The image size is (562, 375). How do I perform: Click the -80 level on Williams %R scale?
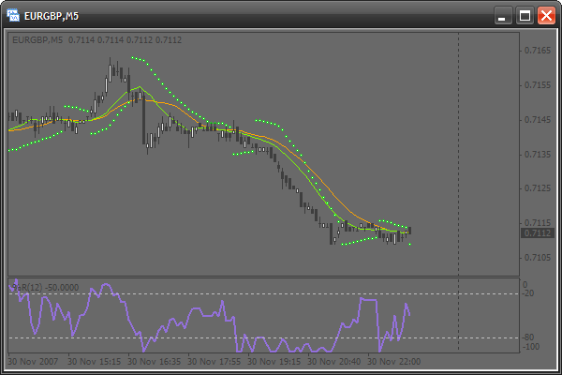pyautogui.click(x=528, y=337)
